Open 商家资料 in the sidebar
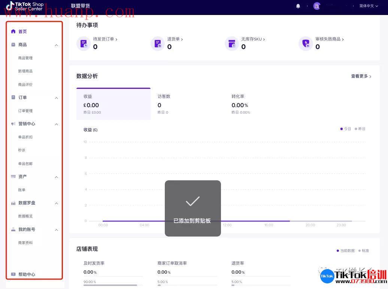388x289 pixels. [x=25, y=243]
